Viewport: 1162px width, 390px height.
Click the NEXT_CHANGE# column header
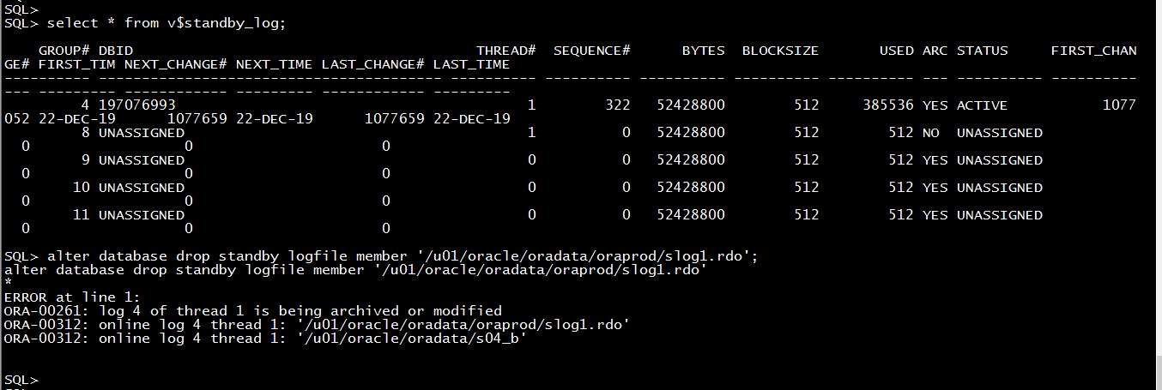(176, 64)
